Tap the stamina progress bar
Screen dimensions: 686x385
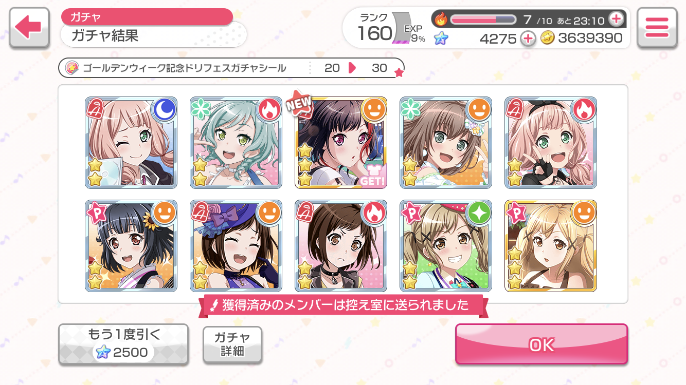click(483, 20)
